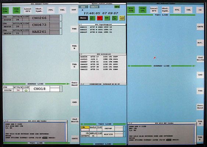Select the FPL button in inbound toolbar
The height and width of the screenshot is (147, 207).
(x=51, y=10)
